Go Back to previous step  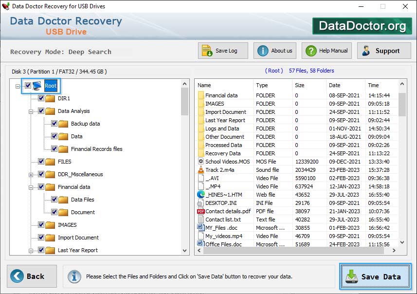pos(32,276)
